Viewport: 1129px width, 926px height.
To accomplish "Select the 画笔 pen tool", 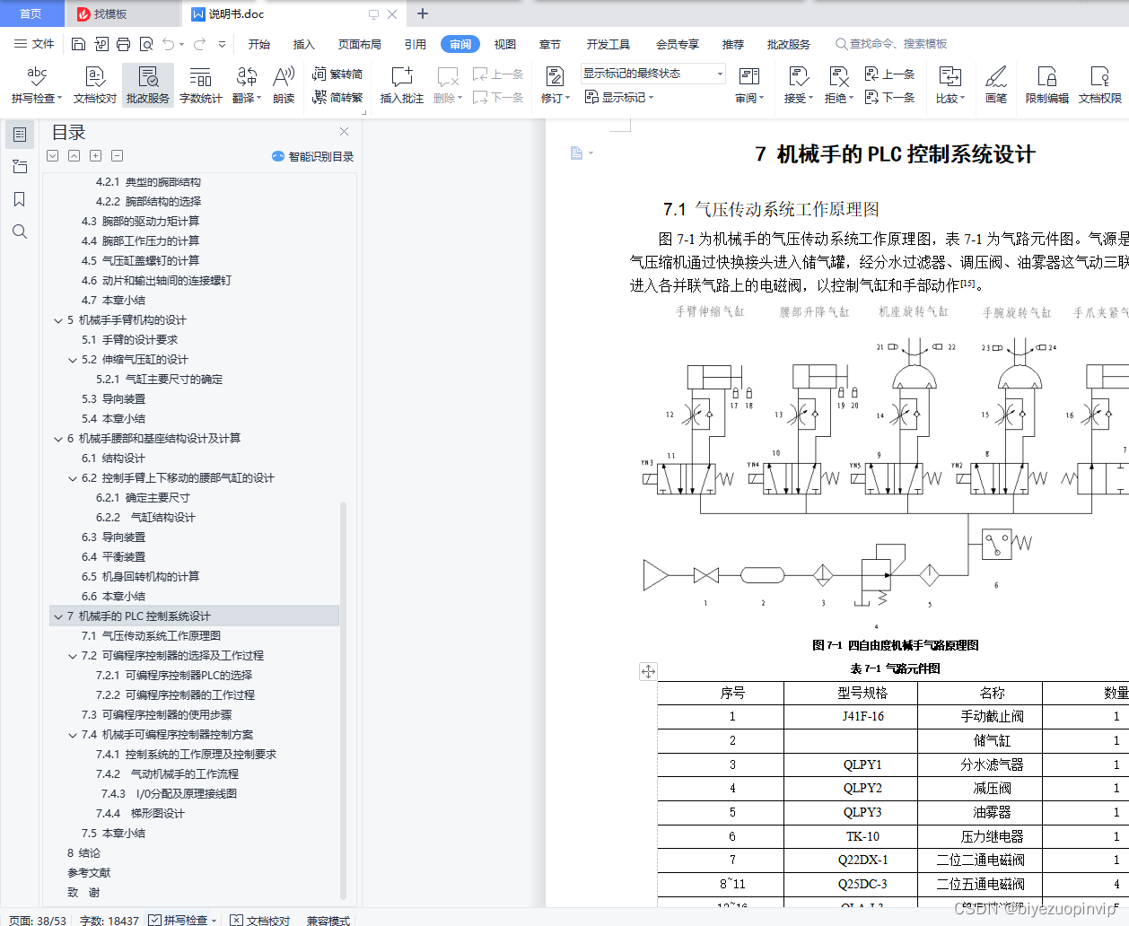I will pyautogui.click(x=996, y=85).
